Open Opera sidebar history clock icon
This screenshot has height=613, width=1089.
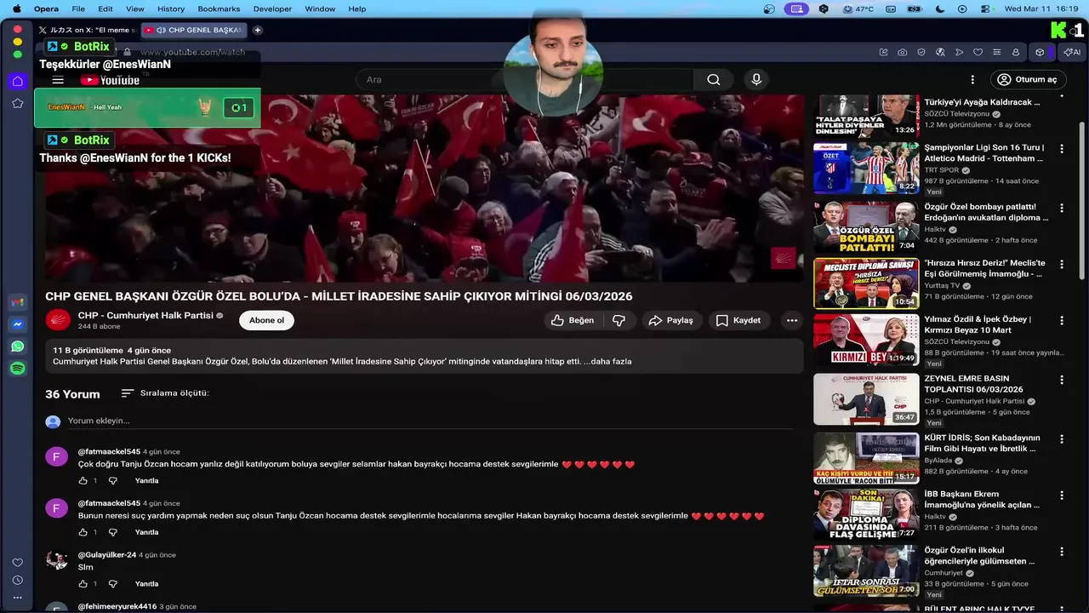[x=17, y=580]
